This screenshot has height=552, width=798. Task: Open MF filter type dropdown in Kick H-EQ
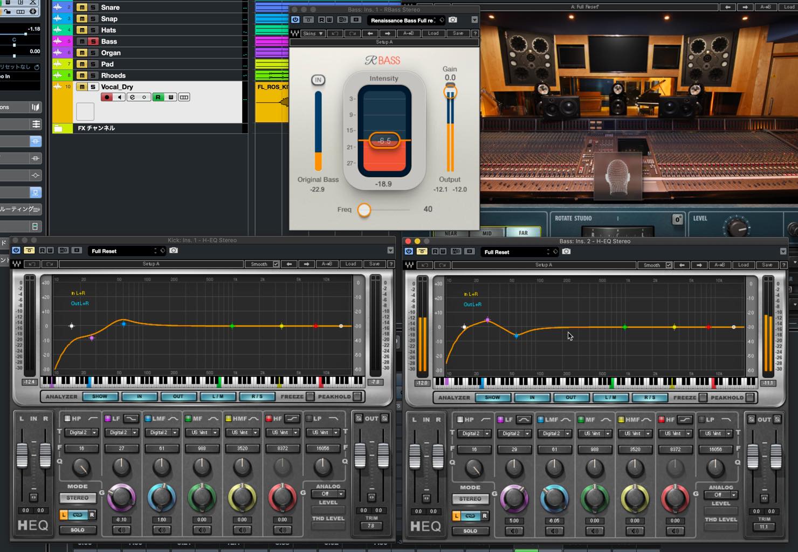(x=202, y=432)
